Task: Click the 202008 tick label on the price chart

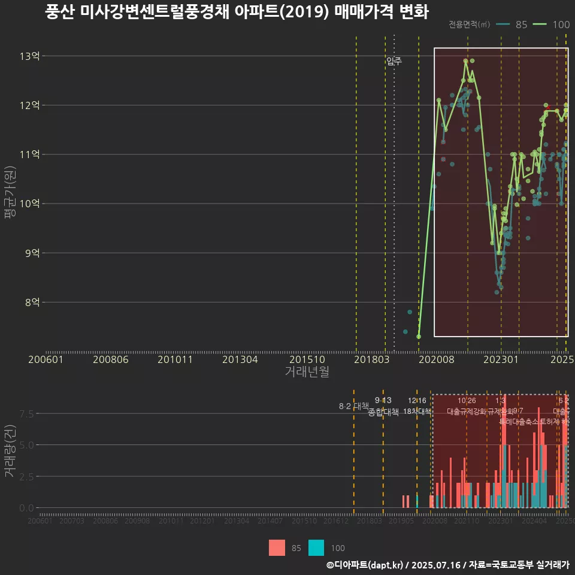Action: pos(437,359)
